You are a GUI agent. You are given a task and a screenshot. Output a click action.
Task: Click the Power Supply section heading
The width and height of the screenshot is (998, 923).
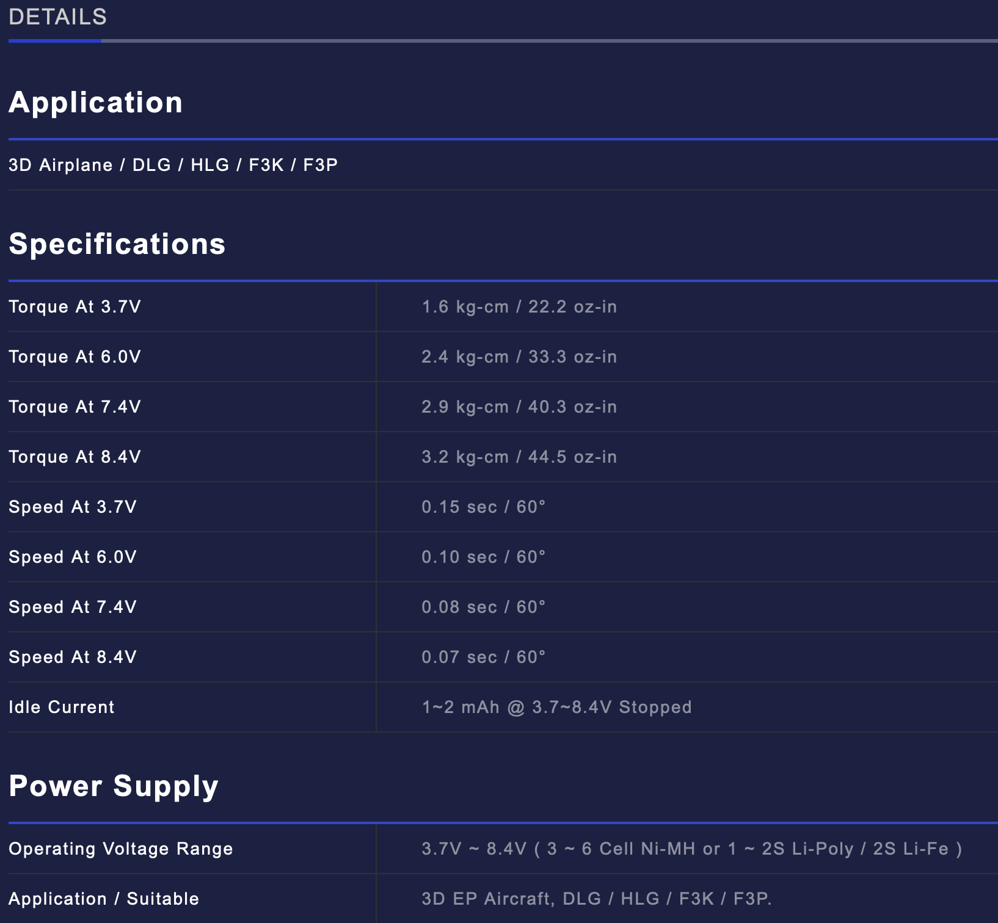click(114, 786)
